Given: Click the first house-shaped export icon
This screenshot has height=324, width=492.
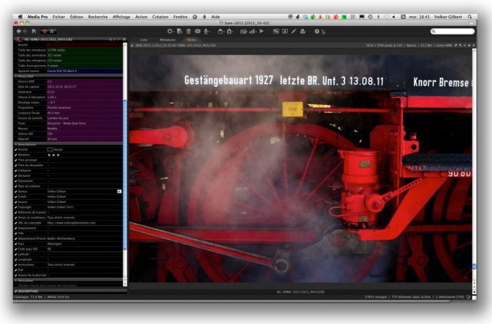Looking at the screenshot, I should tap(220, 31).
